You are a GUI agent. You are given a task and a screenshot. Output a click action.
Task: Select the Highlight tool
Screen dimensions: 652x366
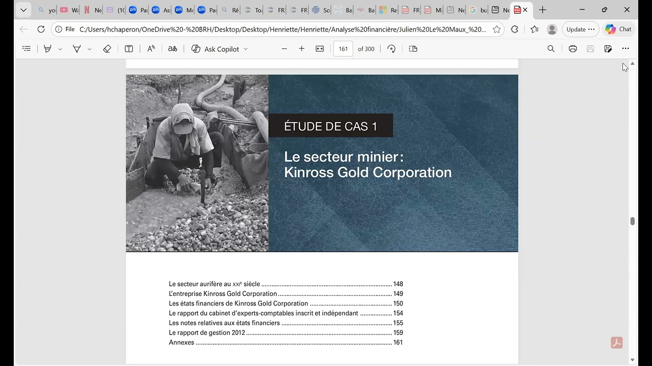(x=47, y=49)
